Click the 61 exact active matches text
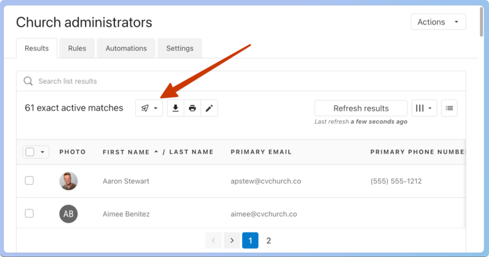This screenshot has height=257, width=489. [74, 108]
